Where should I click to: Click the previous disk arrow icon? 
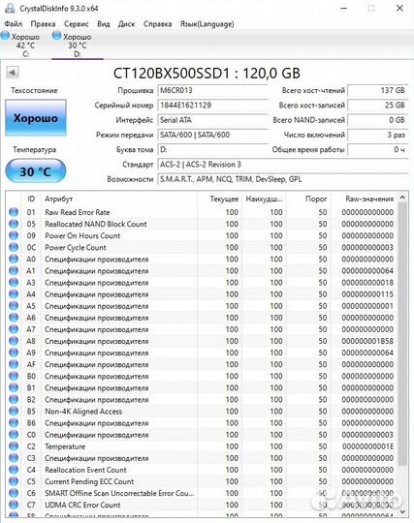13,72
